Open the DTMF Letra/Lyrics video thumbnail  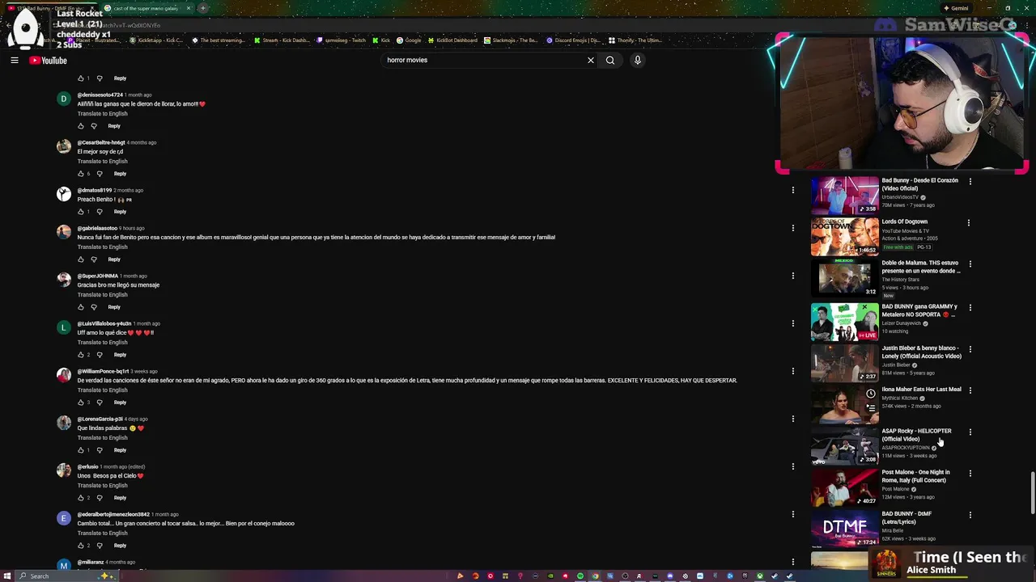[x=844, y=529]
